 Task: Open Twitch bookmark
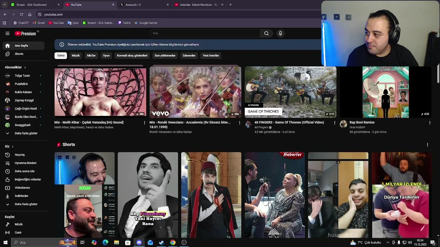pyautogui.click(x=124, y=23)
